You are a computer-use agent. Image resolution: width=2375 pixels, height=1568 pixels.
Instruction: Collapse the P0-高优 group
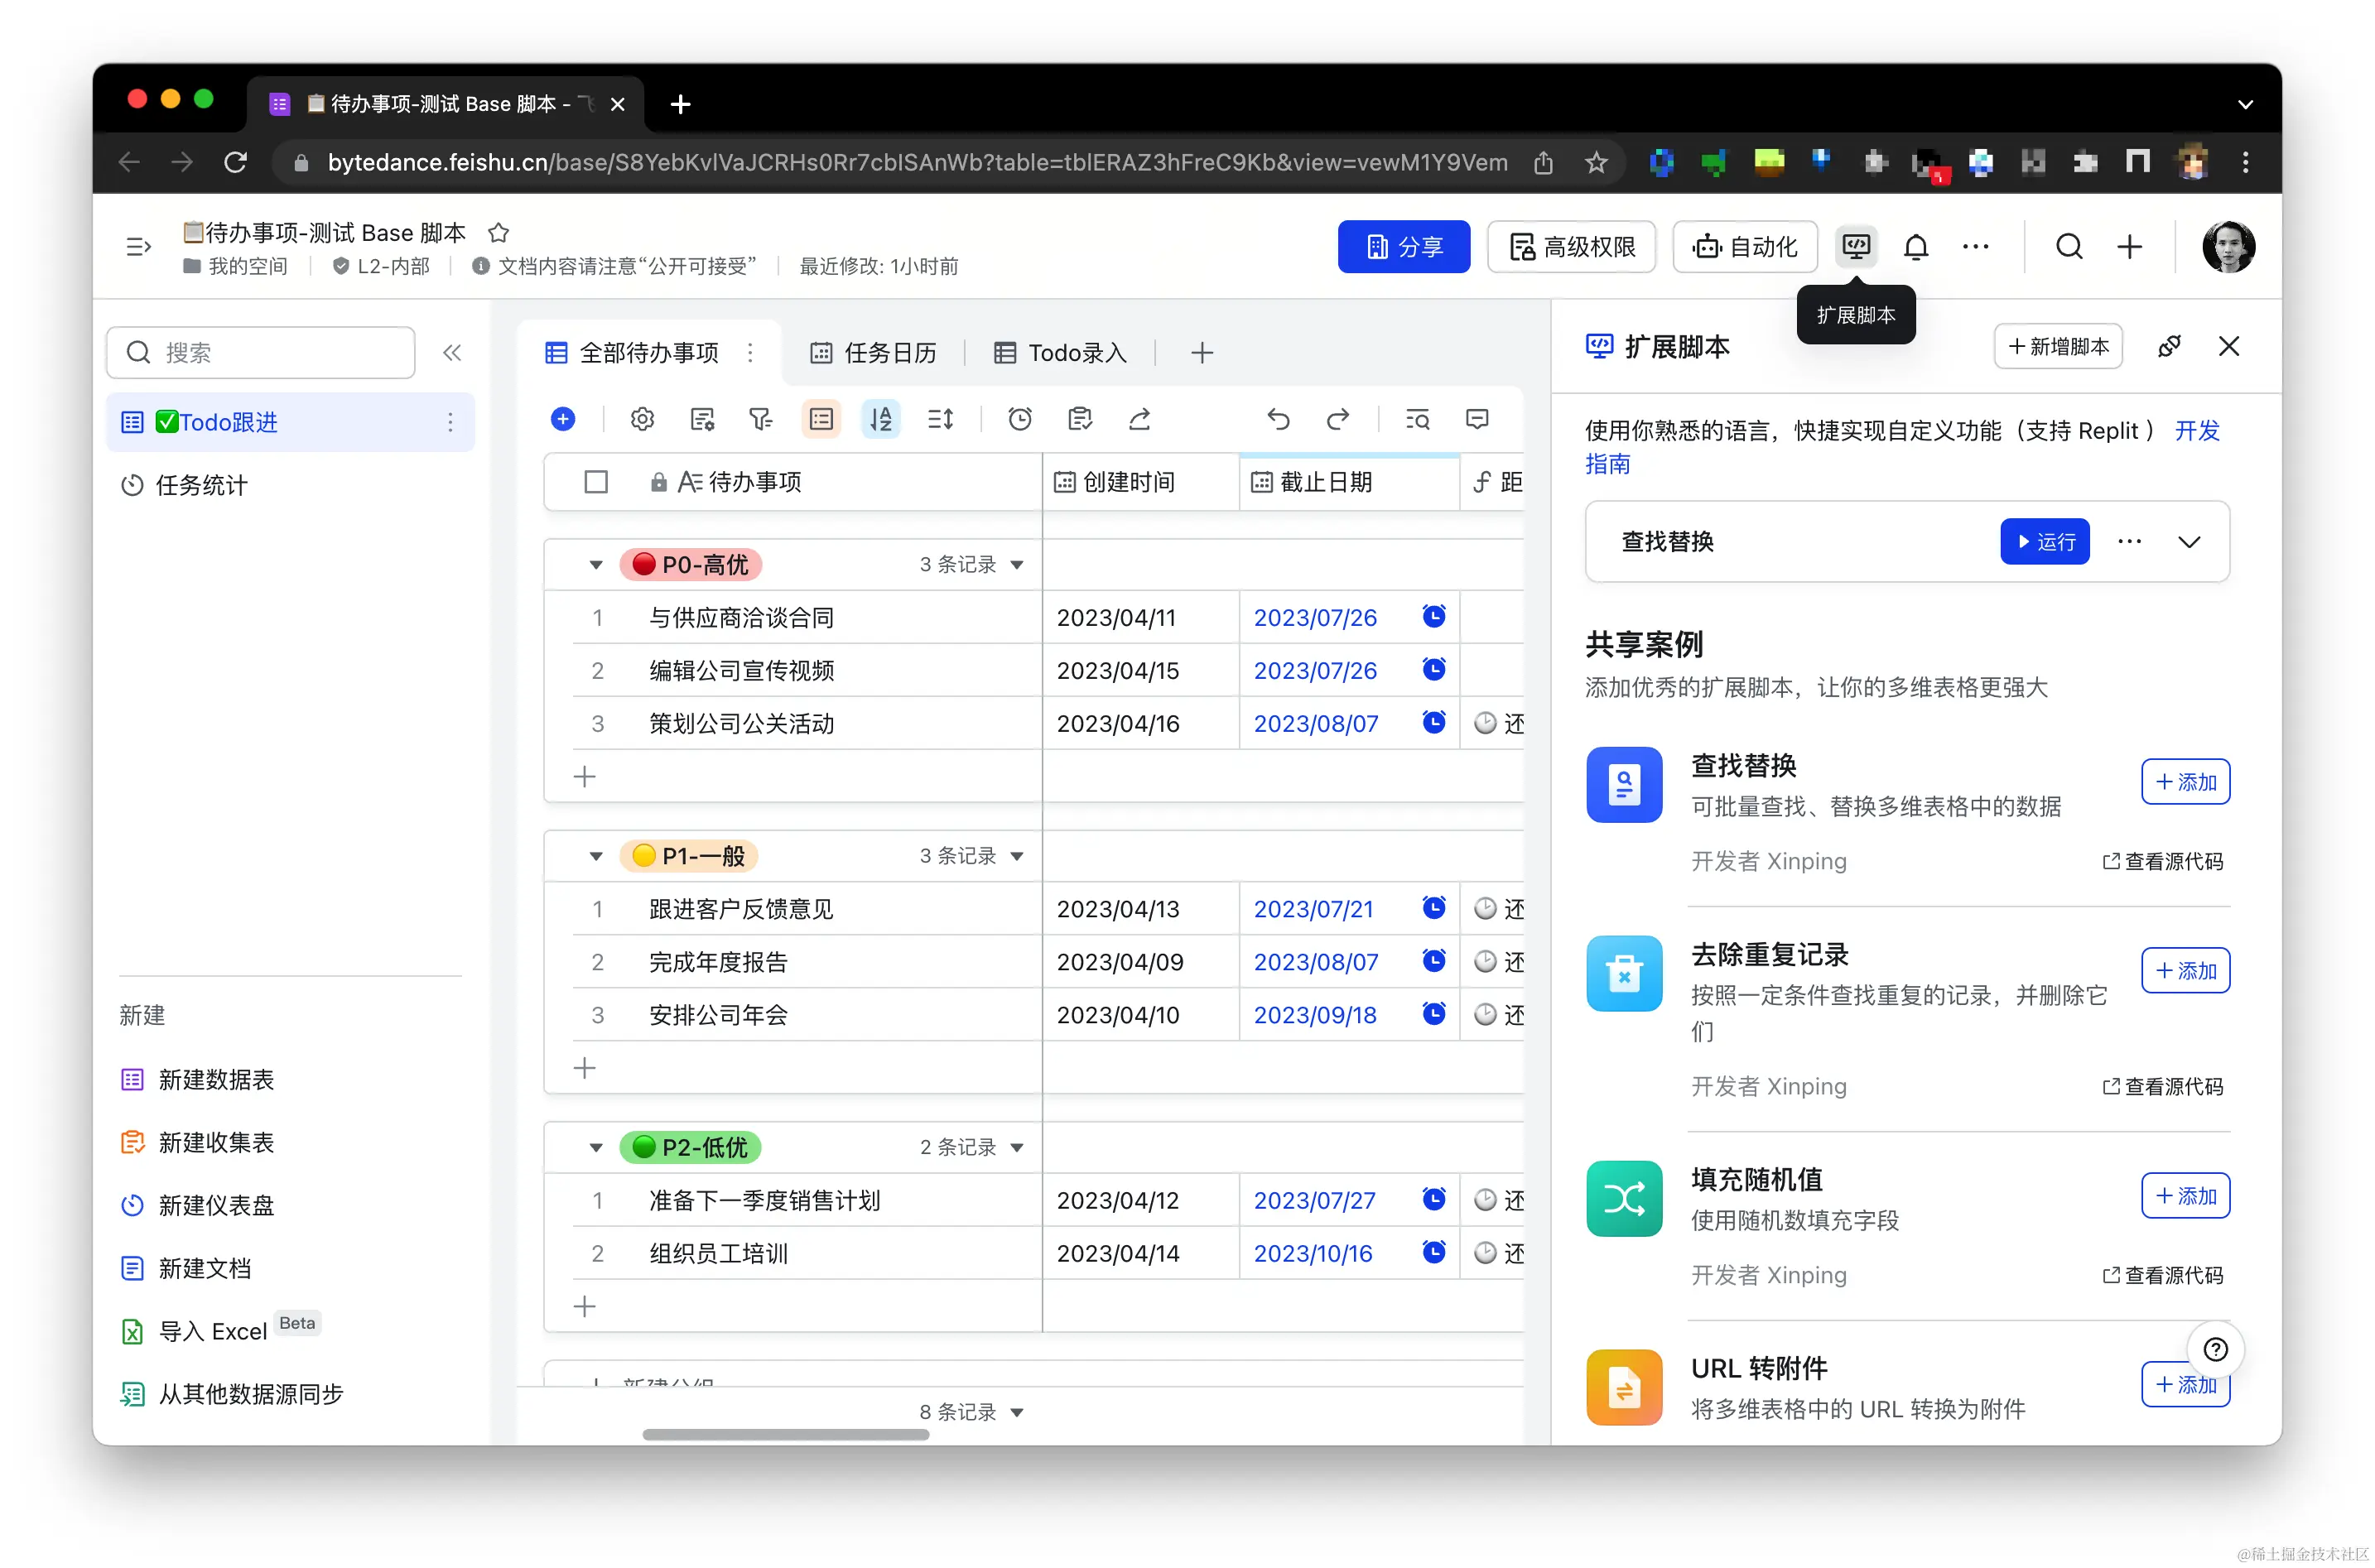(596, 565)
